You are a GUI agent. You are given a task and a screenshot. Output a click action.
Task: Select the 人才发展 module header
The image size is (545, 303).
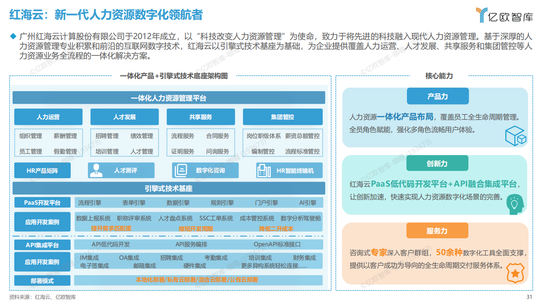[124, 117]
